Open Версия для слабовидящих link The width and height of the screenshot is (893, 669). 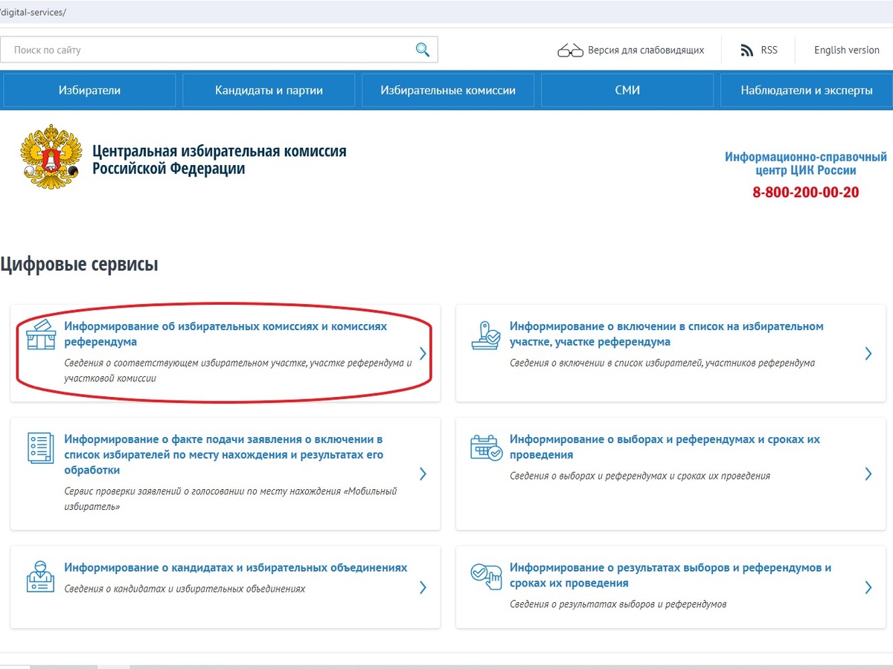point(646,50)
